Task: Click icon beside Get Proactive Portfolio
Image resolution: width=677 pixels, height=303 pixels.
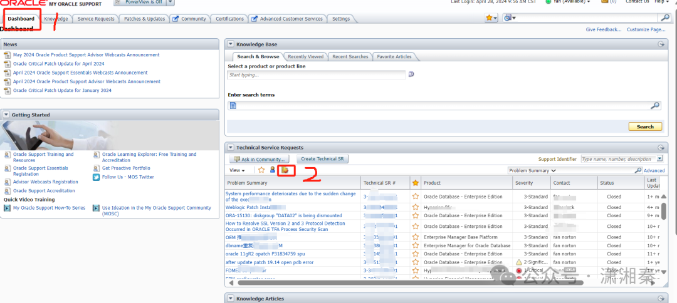Action: coord(96,168)
